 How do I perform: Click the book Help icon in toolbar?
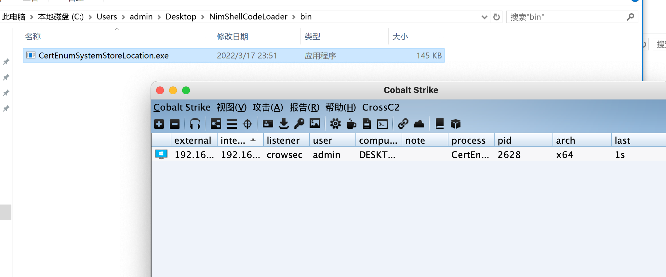[x=440, y=124]
